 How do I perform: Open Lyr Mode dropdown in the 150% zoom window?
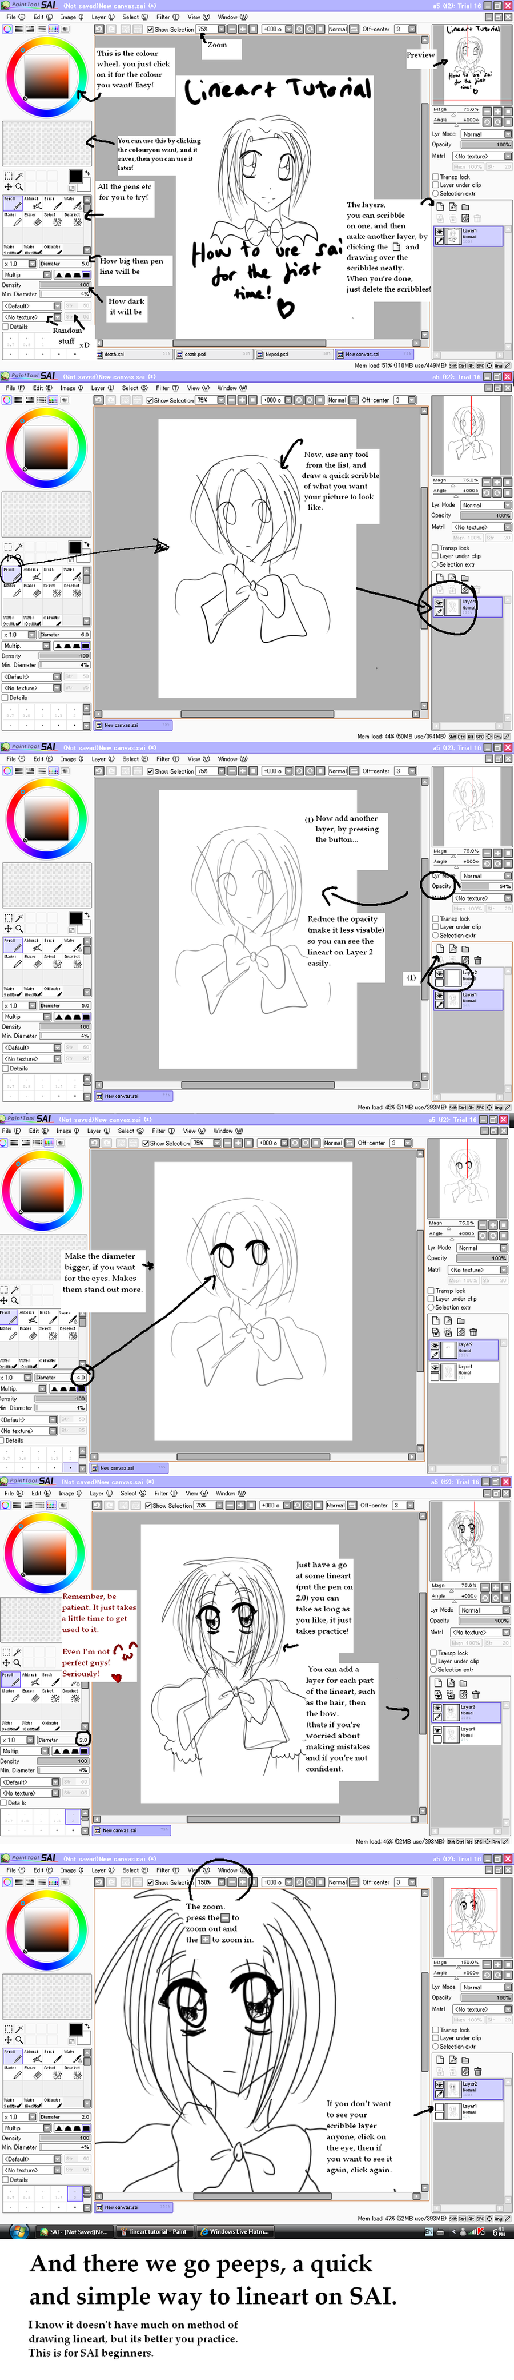tap(487, 1987)
